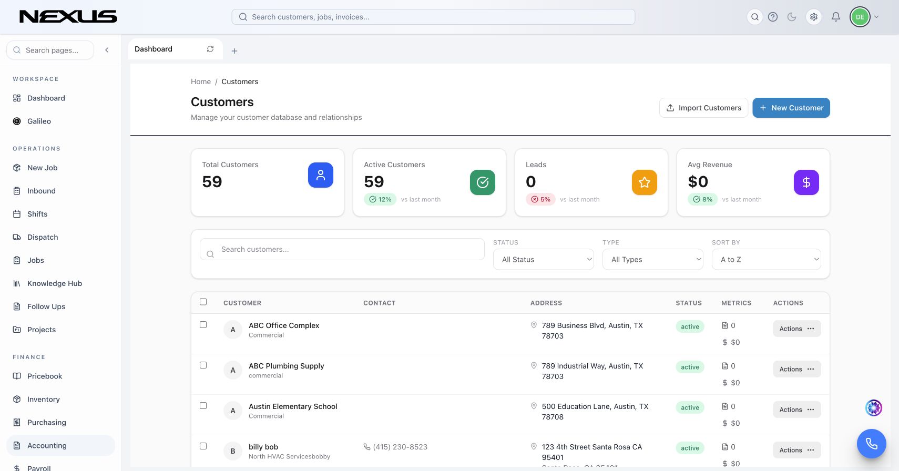899x471 pixels.
Task: Open Actions for Austin Elementary School
Action: (x=797, y=409)
